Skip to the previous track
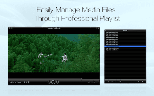 coord(49,82)
